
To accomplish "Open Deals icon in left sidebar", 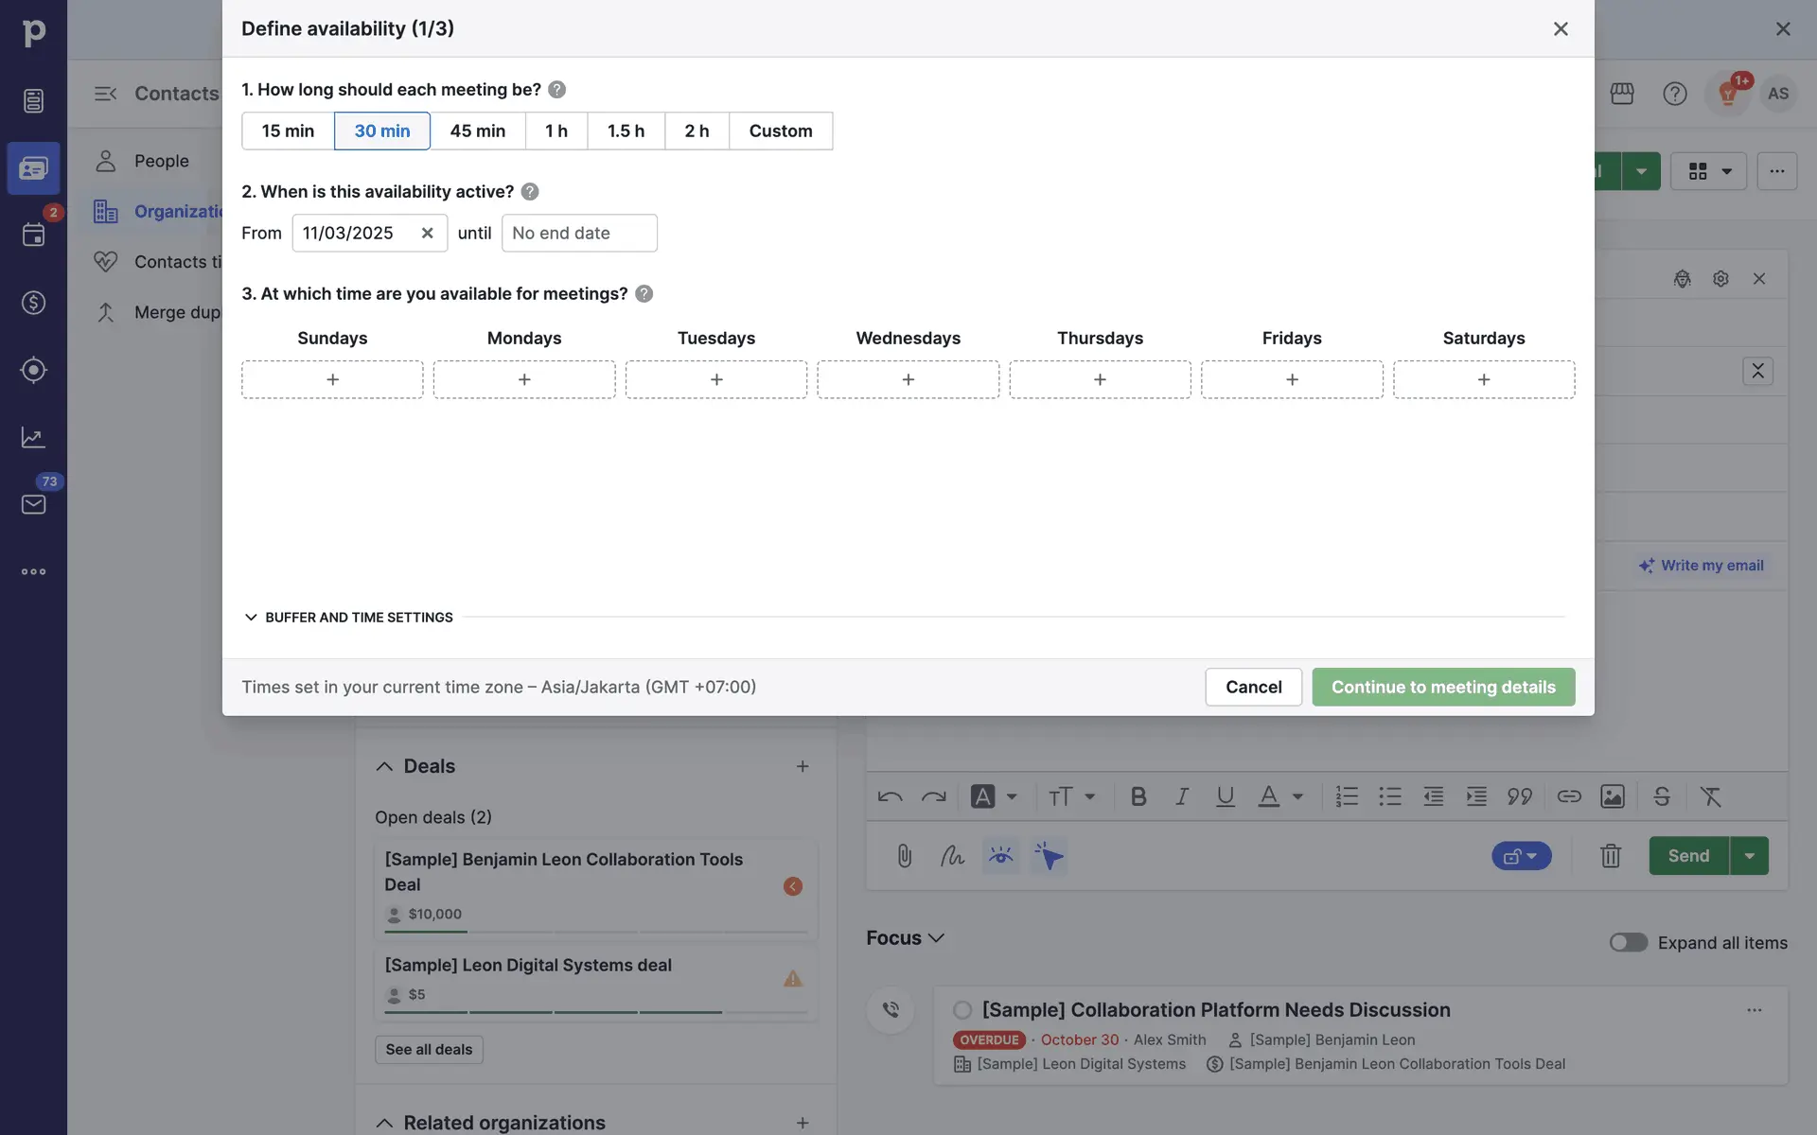I will pyautogui.click(x=33, y=303).
